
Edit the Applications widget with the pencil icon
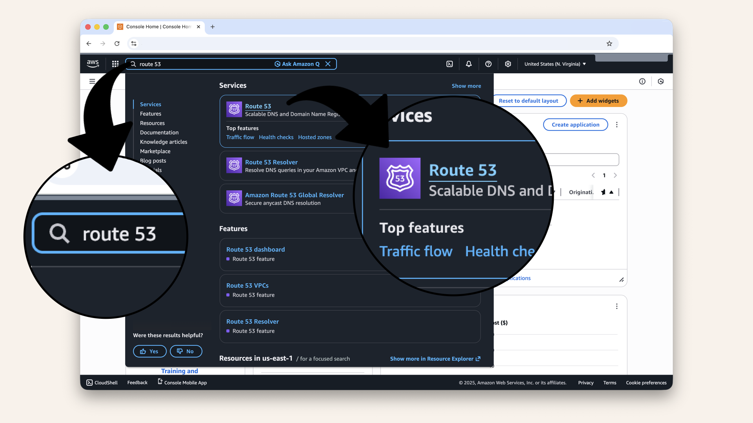tap(622, 280)
